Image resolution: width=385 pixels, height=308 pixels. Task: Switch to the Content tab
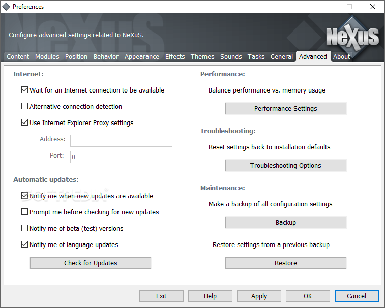pos(18,57)
